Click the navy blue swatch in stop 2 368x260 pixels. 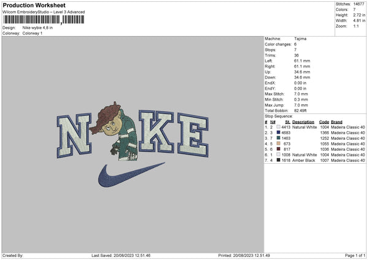pos(278,132)
